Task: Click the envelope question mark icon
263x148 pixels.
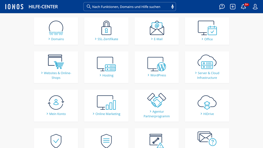Action: [x=207, y=138]
